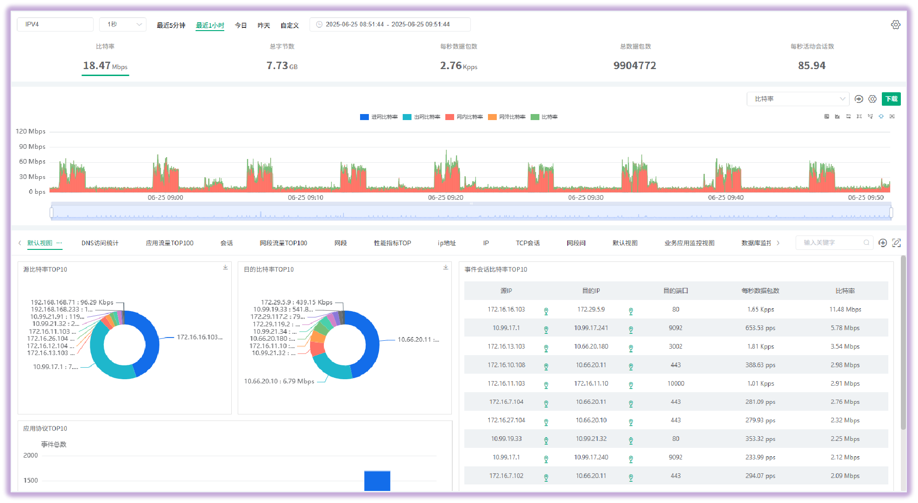This screenshot has height=503, width=918.
Task: Click location pin beside destination IP 10.99.17.240
Action: (631, 459)
